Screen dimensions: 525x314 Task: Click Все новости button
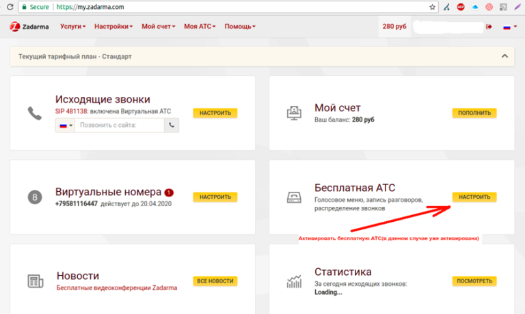tap(215, 281)
